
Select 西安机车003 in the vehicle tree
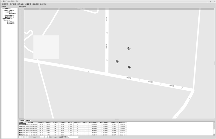pyautogui.click(x=11, y=24)
